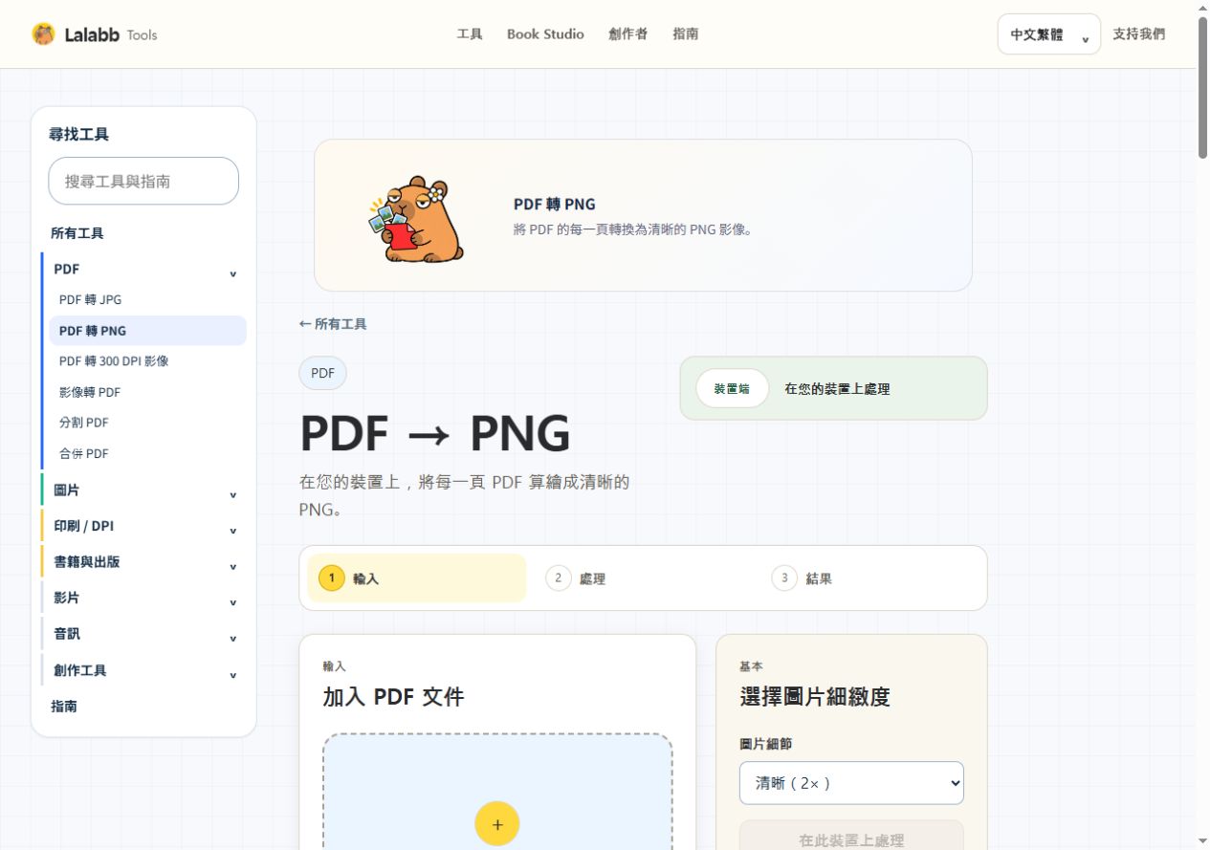This screenshot has width=1210, height=850.
Task: Click the 選擇圖片細緻度 heading
Action: coord(815,697)
